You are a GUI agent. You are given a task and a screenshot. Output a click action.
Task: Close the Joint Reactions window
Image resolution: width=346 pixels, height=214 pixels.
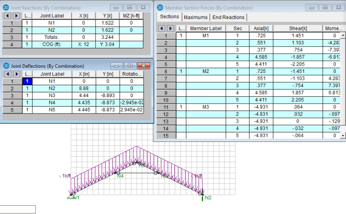pos(143,8)
